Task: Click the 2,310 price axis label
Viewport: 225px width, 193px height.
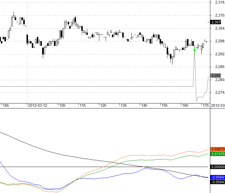Action: (220, 15)
